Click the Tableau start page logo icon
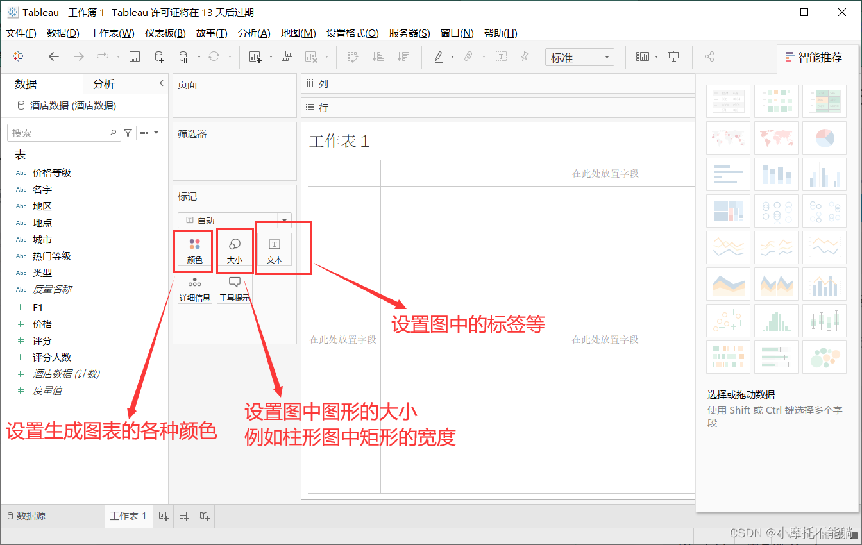 tap(19, 56)
